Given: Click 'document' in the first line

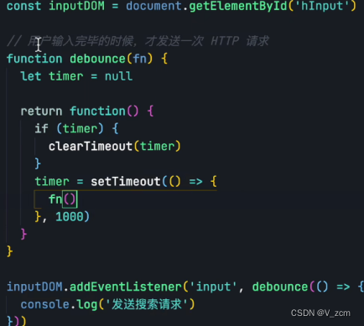Looking at the screenshot, I should coord(153,6).
